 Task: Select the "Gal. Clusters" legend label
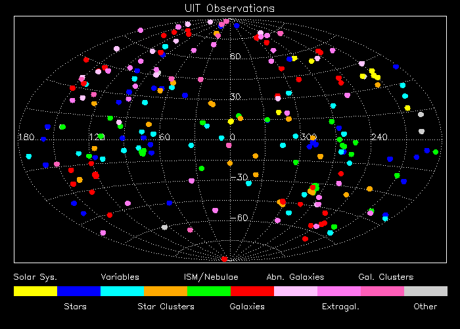point(386,277)
